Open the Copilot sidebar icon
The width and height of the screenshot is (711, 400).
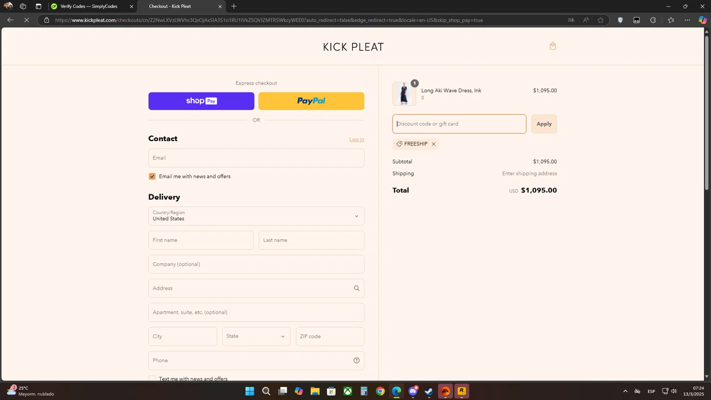(702, 20)
